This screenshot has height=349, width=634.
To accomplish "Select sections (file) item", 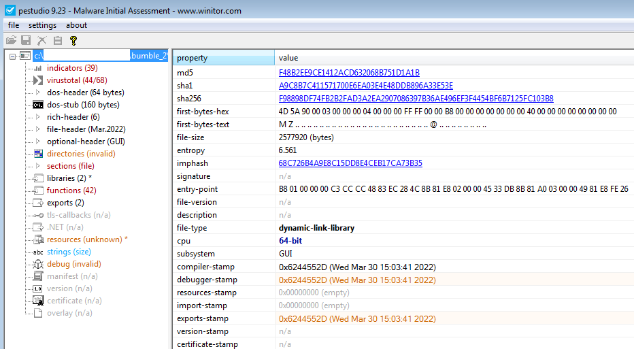I will pos(70,166).
